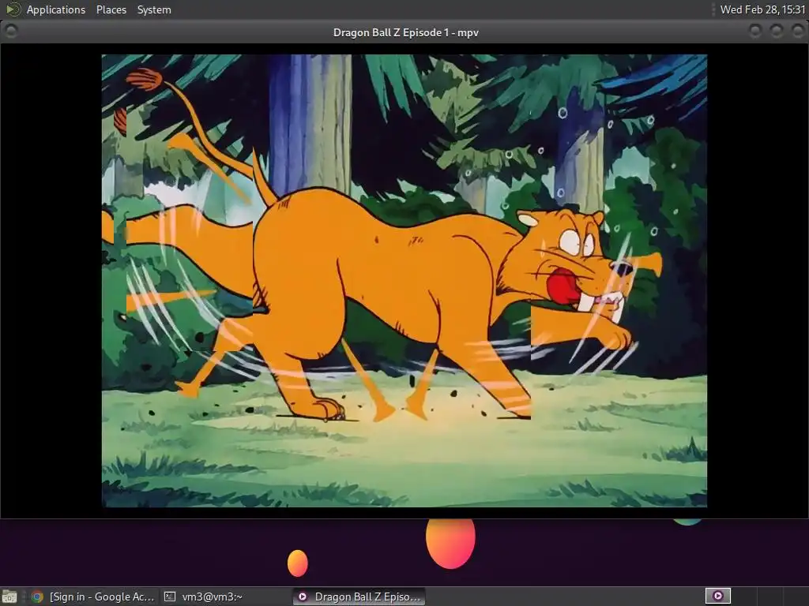Click the panel logo beside Applications
809x606 pixels.
click(13, 9)
